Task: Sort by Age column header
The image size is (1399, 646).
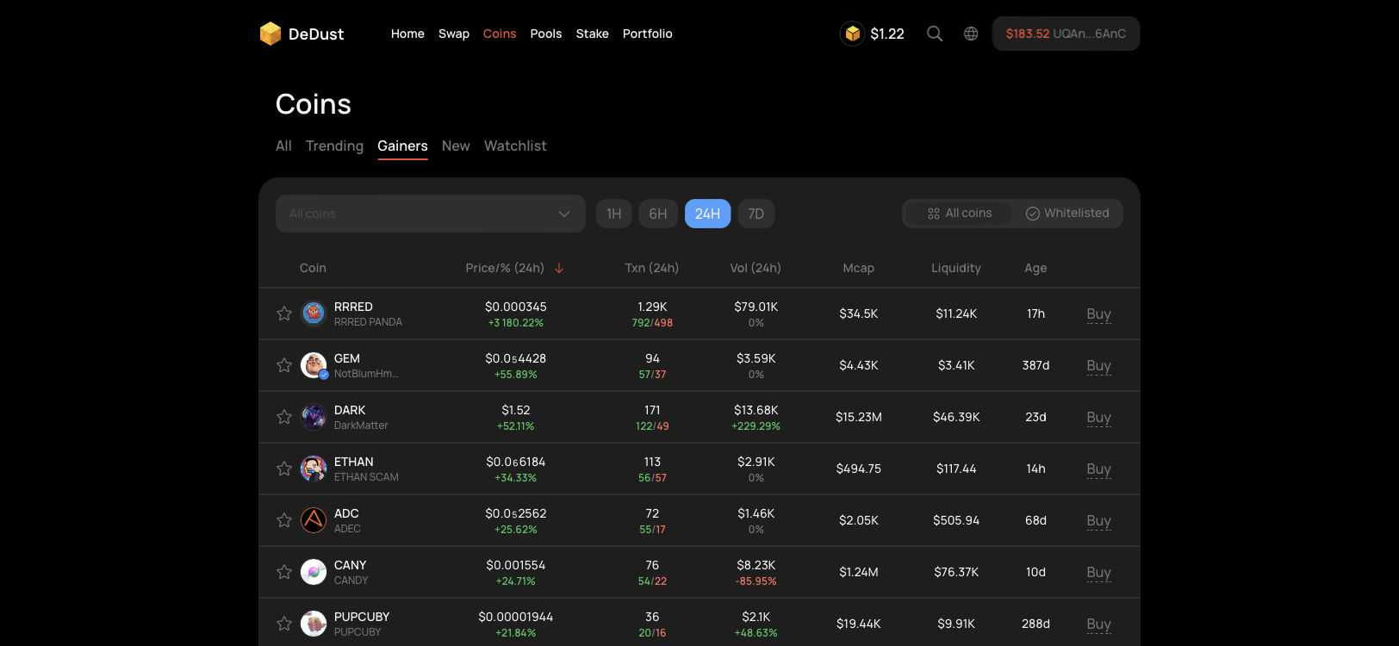Action: point(1035,268)
